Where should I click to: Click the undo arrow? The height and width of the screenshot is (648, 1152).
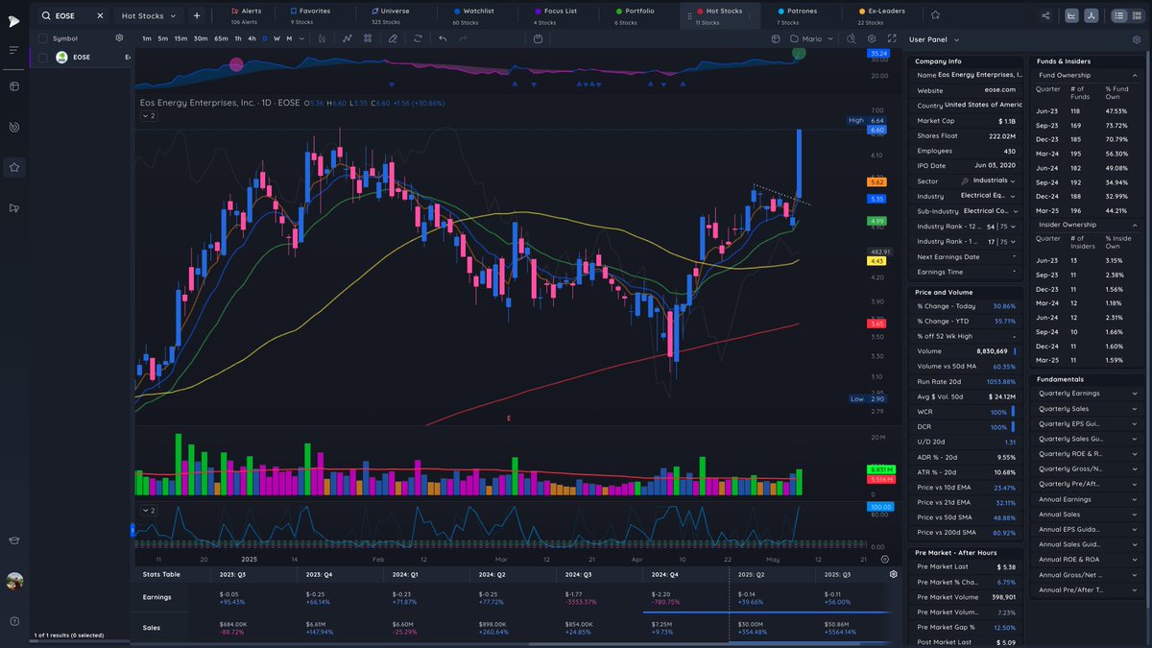(443, 38)
